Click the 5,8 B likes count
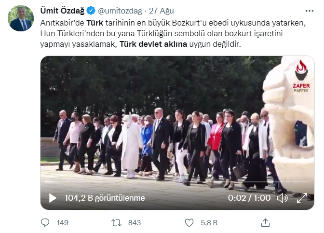The height and width of the screenshot is (233, 324). coord(209,223)
